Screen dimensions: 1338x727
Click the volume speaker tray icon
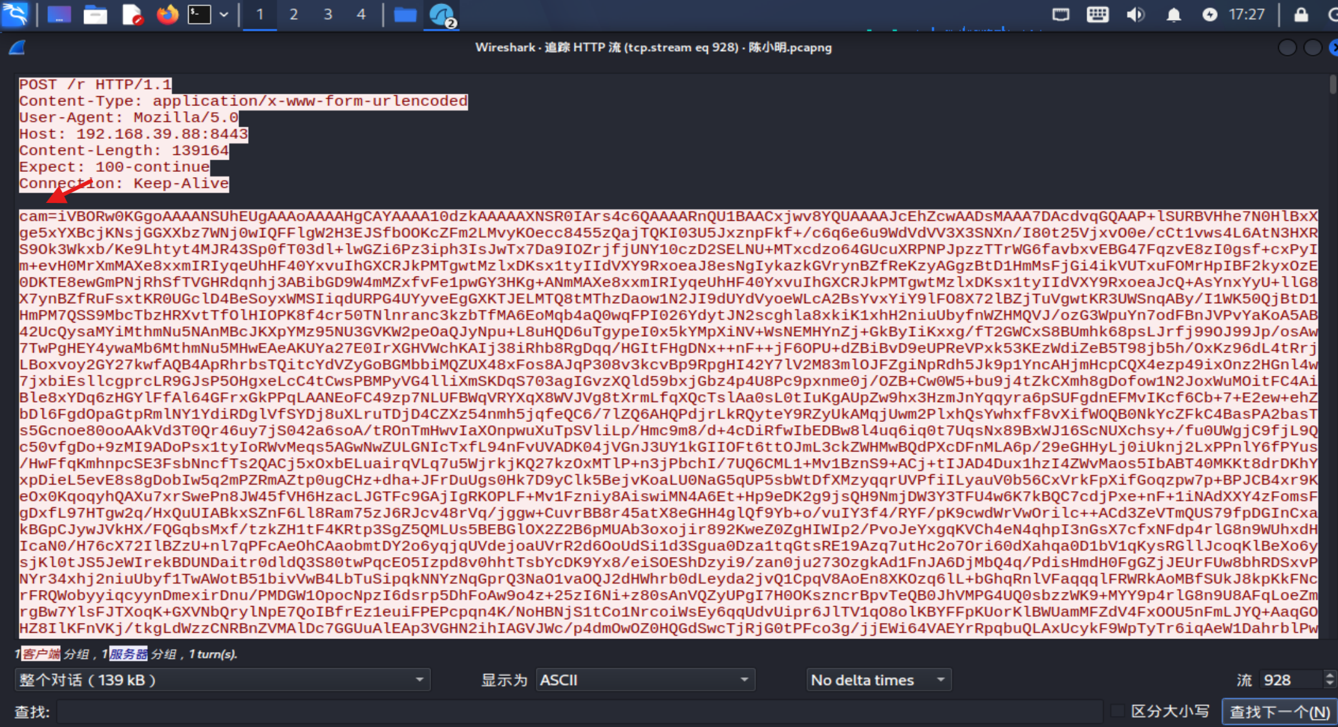coord(1136,14)
